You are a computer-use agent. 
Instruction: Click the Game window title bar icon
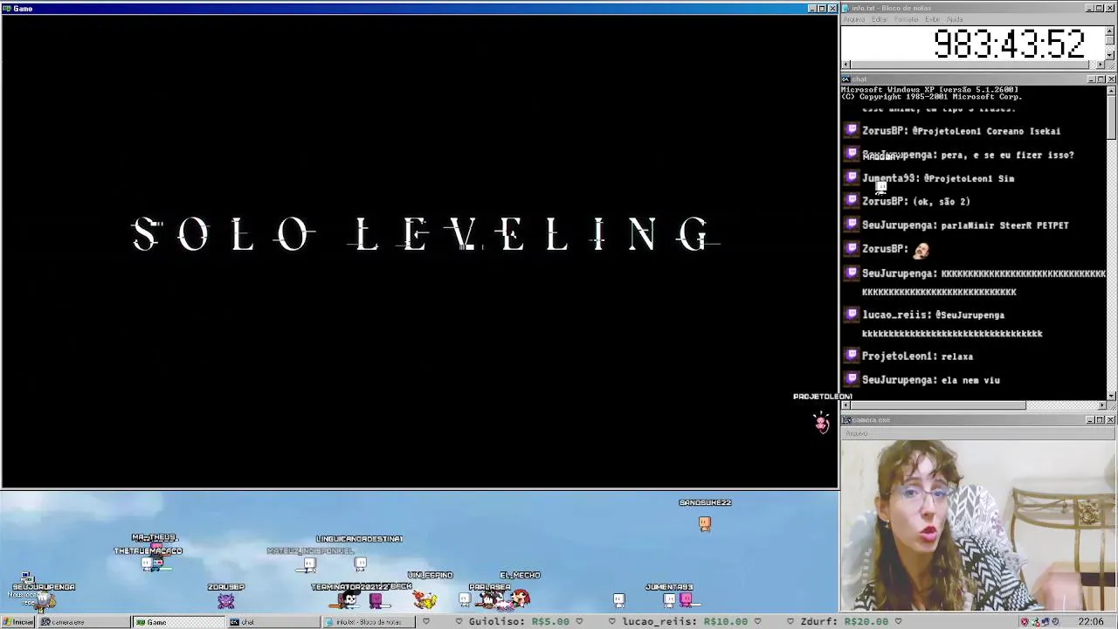[x=6, y=8]
